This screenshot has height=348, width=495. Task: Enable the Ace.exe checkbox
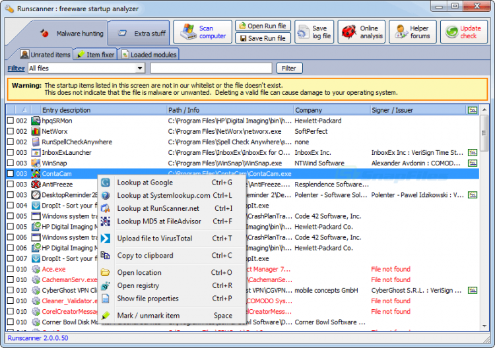click(x=11, y=269)
